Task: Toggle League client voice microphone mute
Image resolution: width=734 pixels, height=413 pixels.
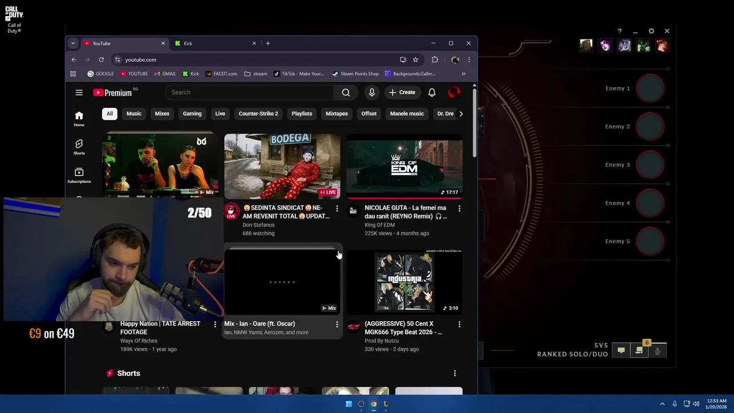Action: tap(658, 350)
